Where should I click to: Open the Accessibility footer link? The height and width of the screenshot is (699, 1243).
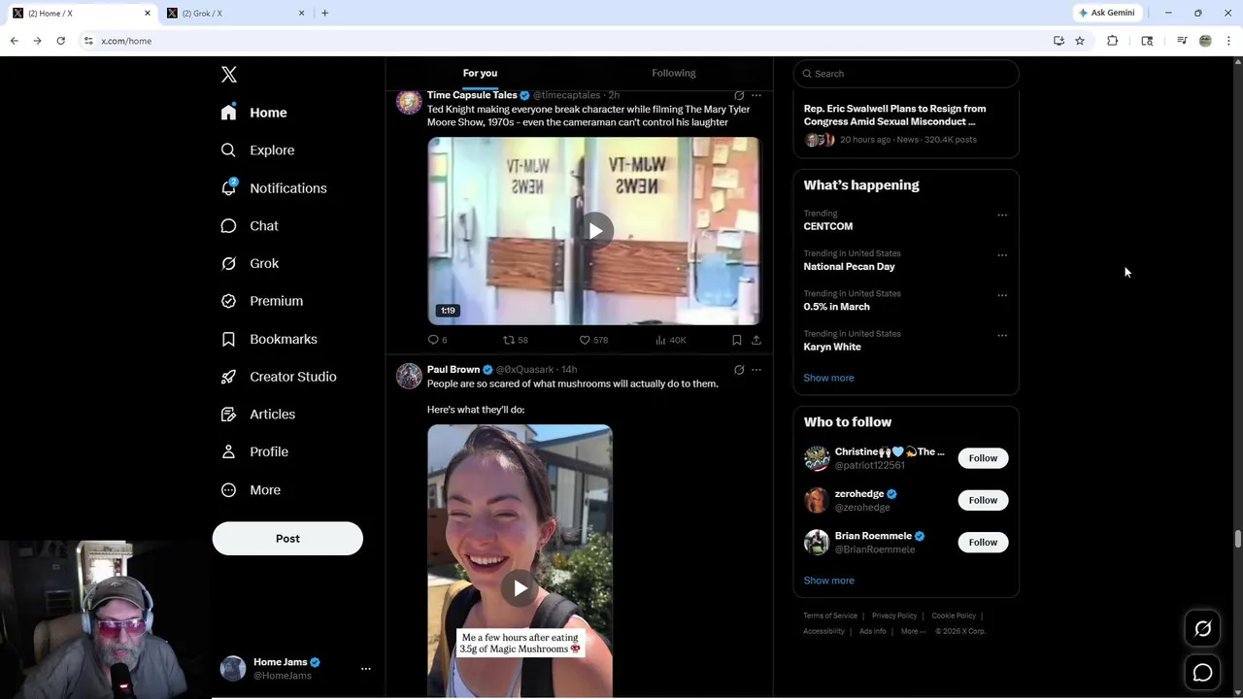pyautogui.click(x=823, y=631)
